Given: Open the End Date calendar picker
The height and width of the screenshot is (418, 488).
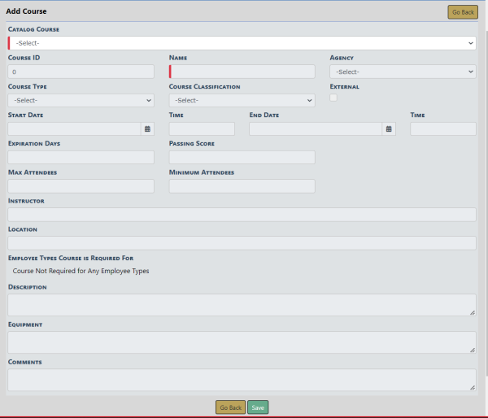Looking at the screenshot, I should 389,128.
